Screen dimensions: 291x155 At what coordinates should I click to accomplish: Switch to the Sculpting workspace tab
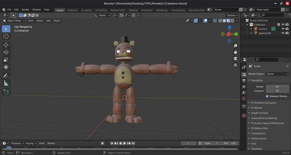(86, 10)
